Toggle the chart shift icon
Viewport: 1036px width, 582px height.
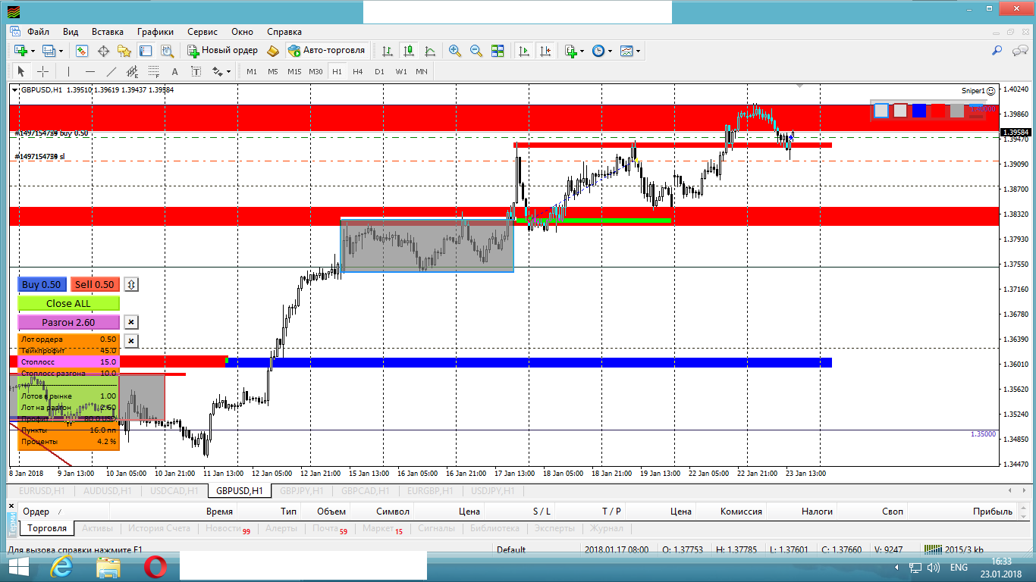(545, 51)
